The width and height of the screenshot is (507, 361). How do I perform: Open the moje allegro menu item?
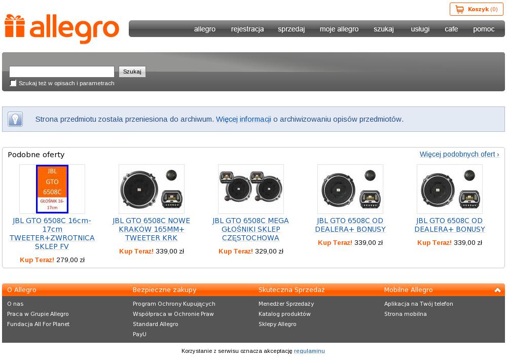339,29
